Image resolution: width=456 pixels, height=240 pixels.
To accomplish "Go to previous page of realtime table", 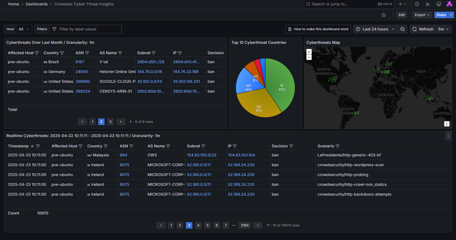I will coord(161,225).
